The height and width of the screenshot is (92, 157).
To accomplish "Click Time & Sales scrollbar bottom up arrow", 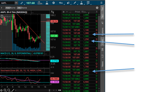I will click(99, 88).
